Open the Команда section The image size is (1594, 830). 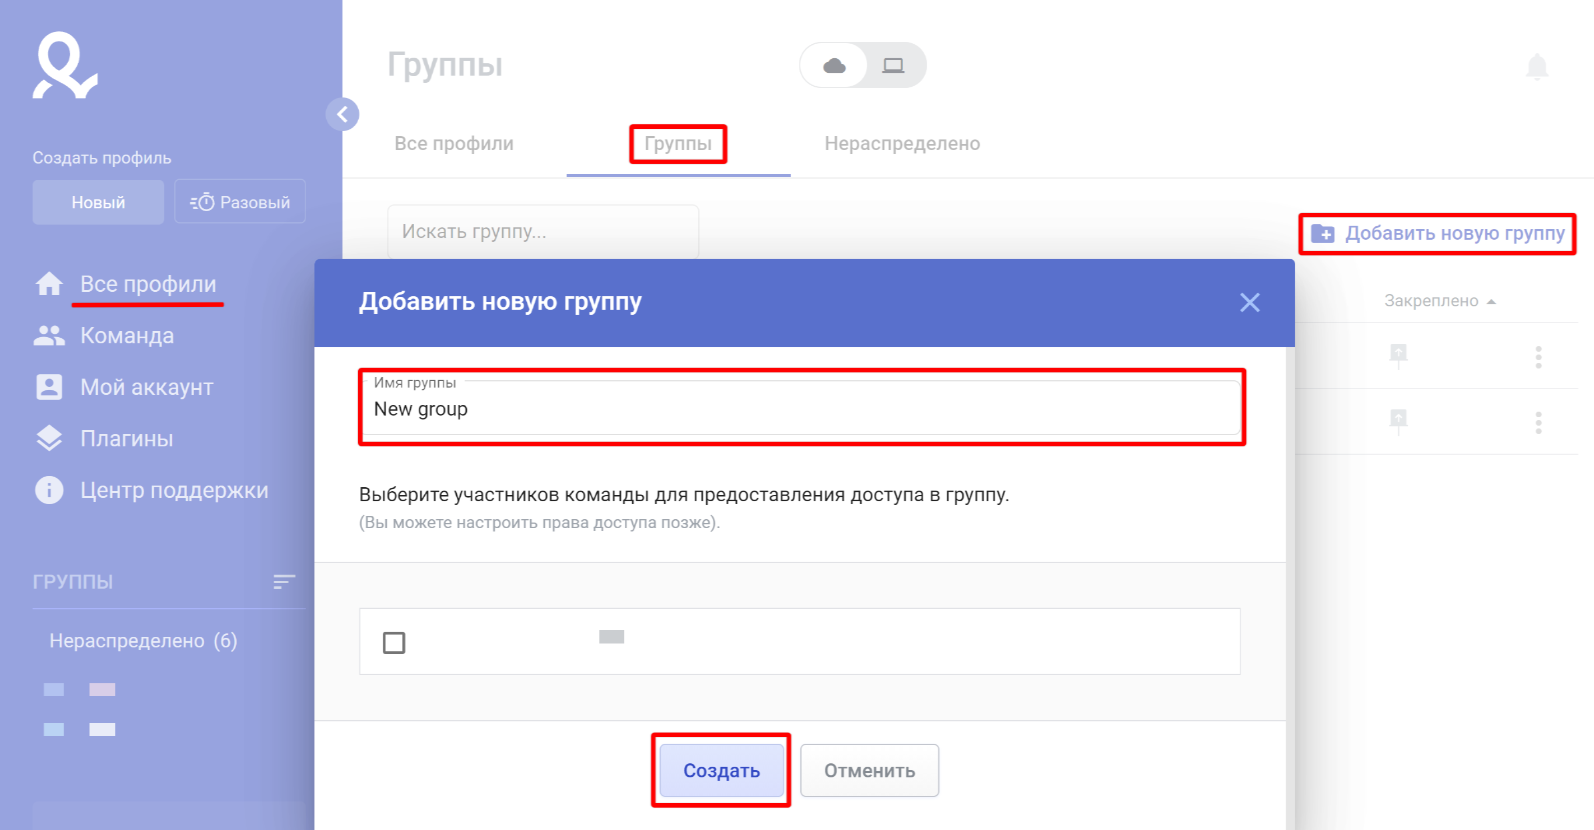(127, 335)
